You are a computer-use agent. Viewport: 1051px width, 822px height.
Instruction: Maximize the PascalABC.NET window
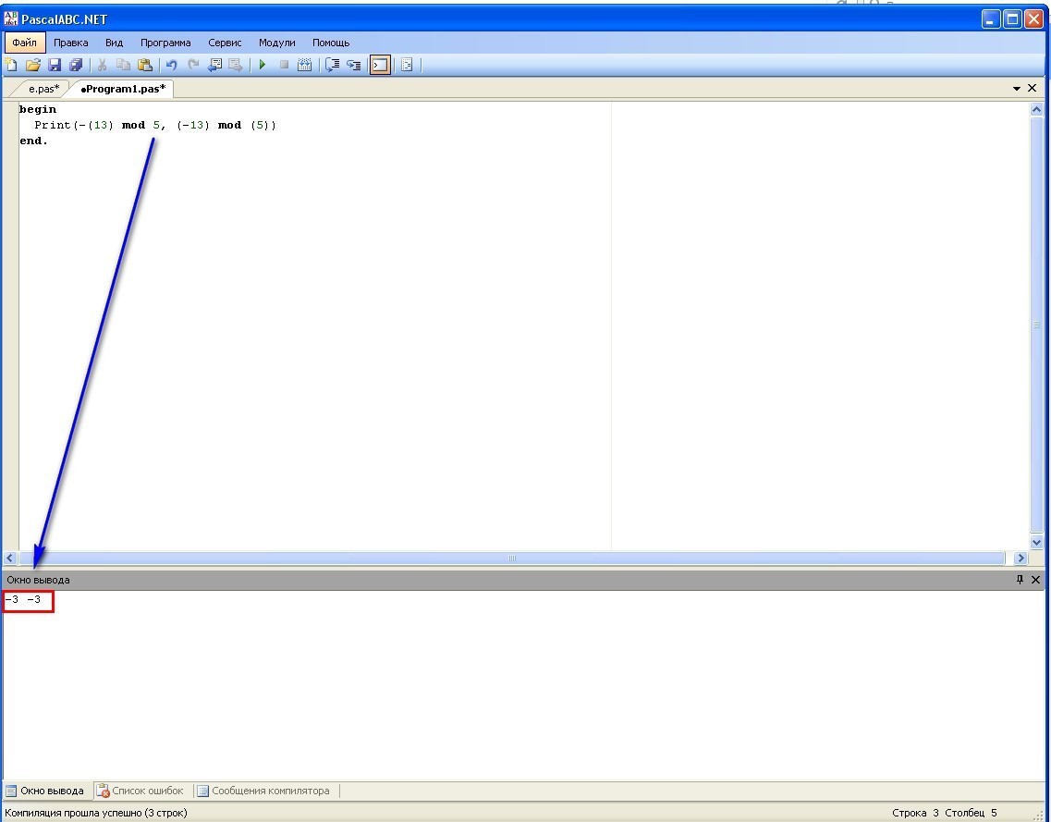[x=1012, y=18]
